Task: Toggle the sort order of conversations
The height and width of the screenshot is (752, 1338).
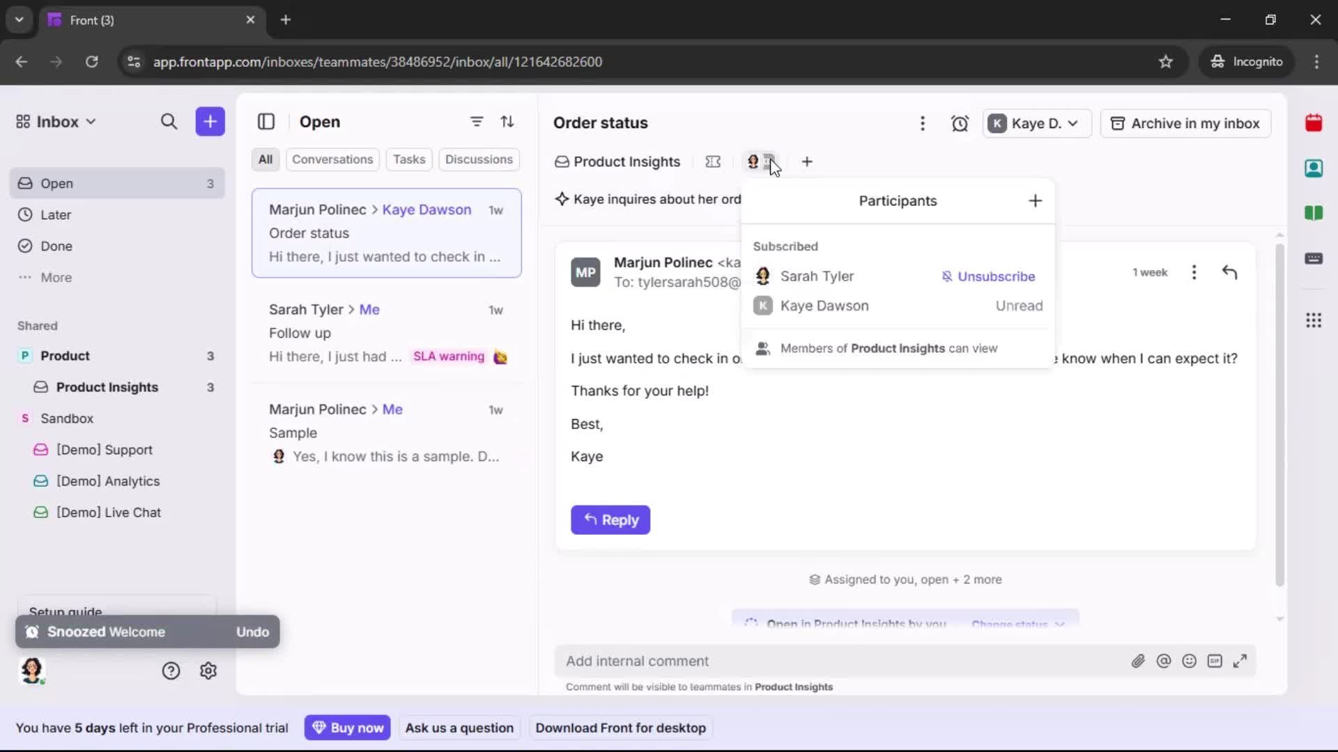Action: pyautogui.click(x=508, y=121)
